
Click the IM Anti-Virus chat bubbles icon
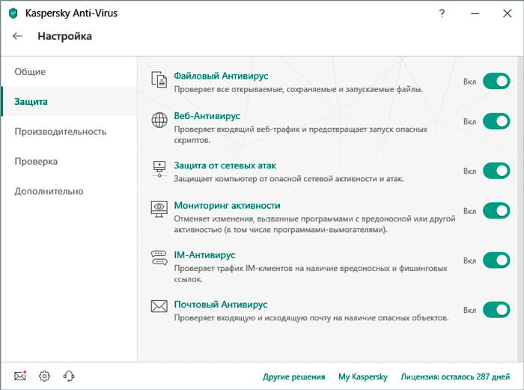(x=159, y=258)
